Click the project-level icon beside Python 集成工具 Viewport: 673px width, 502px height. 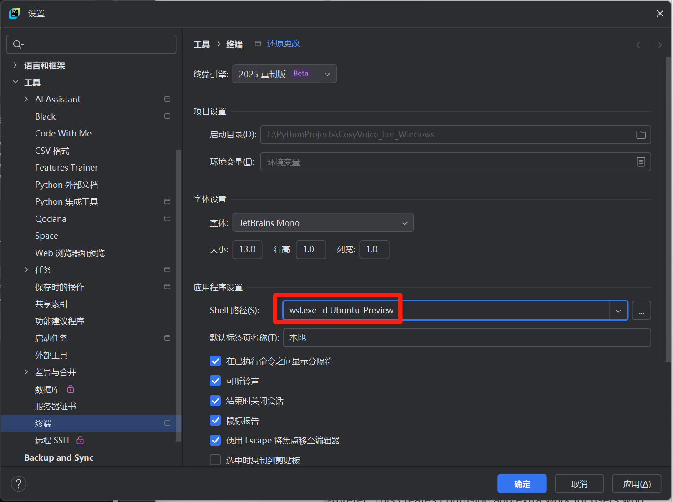(x=167, y=201)
